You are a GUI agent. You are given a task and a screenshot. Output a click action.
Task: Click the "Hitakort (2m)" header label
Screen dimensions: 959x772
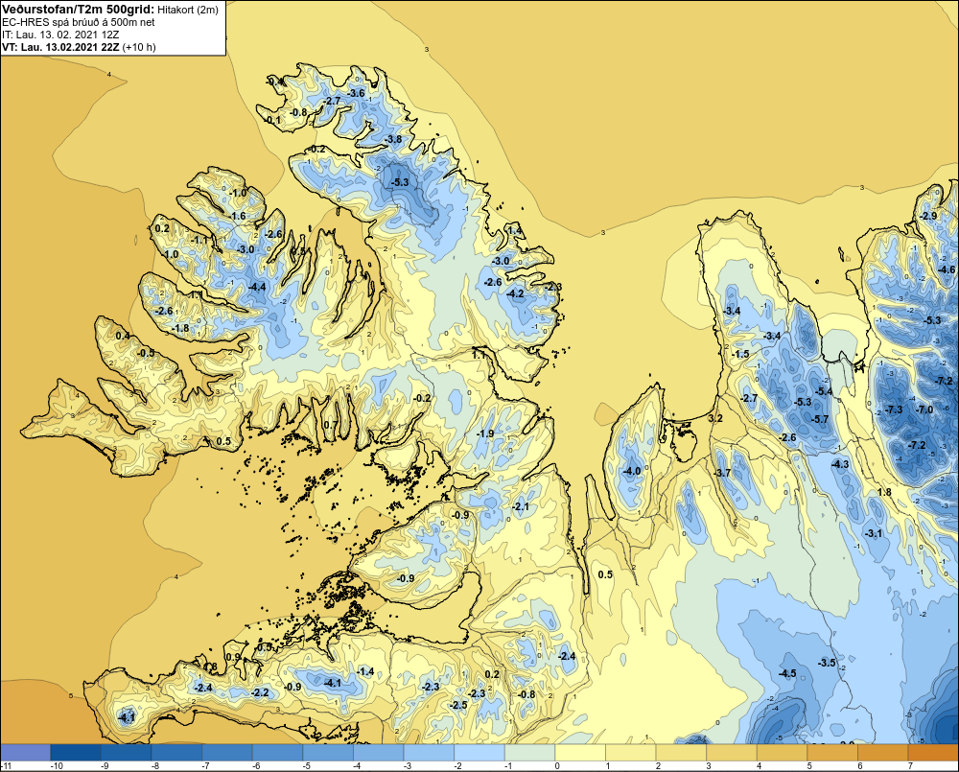[188, 10]
